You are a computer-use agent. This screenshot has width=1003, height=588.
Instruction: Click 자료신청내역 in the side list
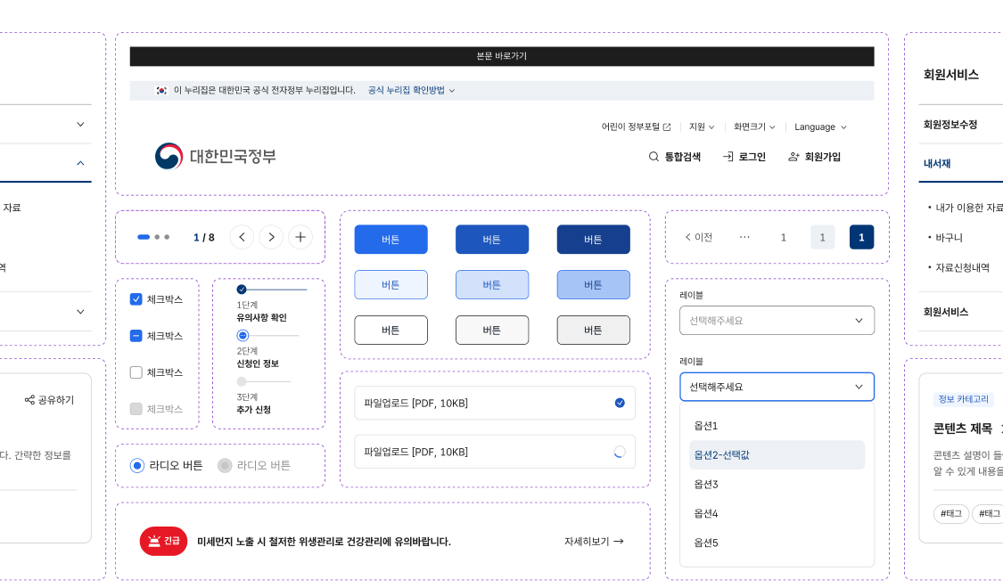coord(962,268)
